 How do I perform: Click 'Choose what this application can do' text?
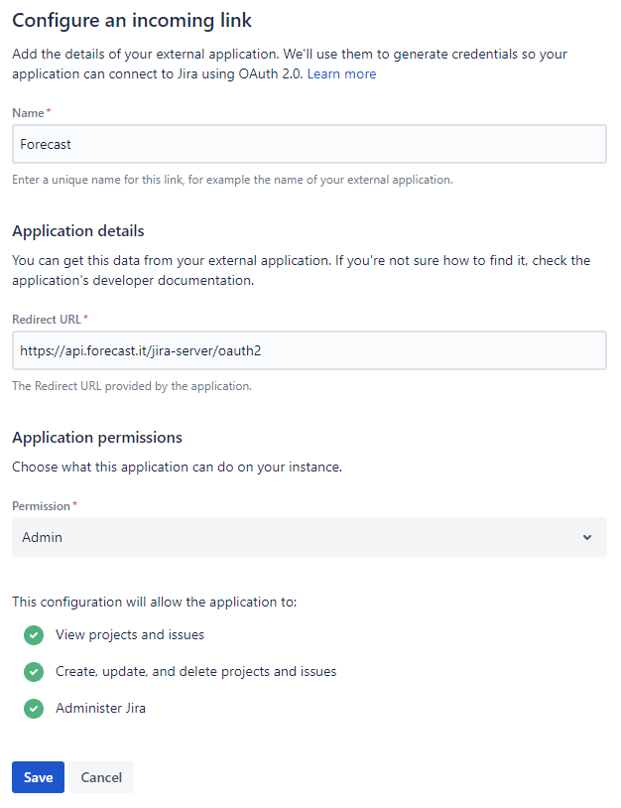[x=178, y=467]
